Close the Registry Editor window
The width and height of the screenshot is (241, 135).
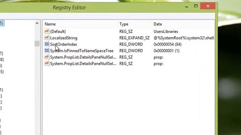[208, 6]
